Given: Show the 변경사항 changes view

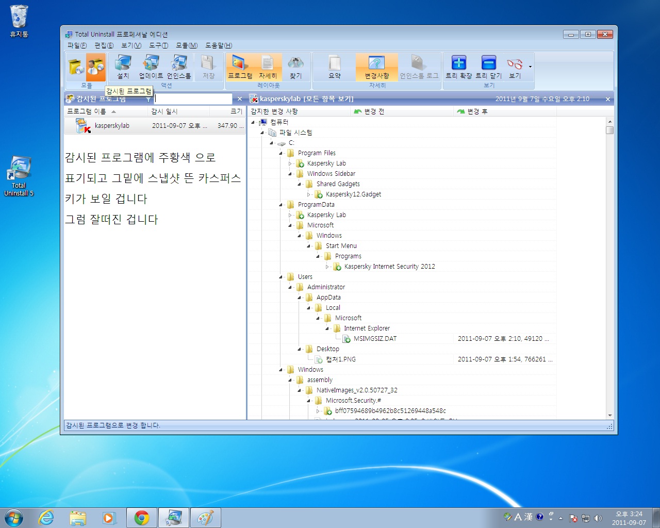Looking at the screenshot, I should coord(377,67).
